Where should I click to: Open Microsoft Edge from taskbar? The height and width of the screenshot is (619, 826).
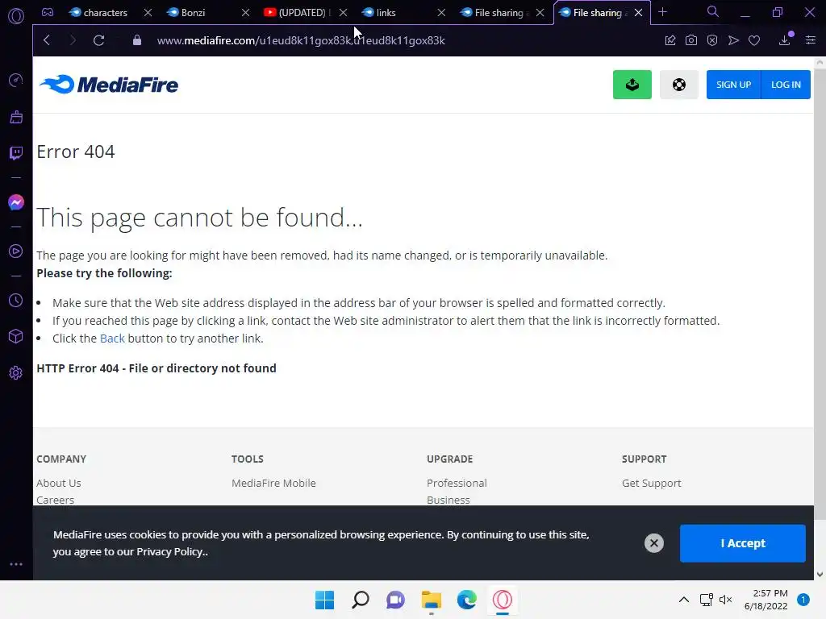[x=467, y=600]
